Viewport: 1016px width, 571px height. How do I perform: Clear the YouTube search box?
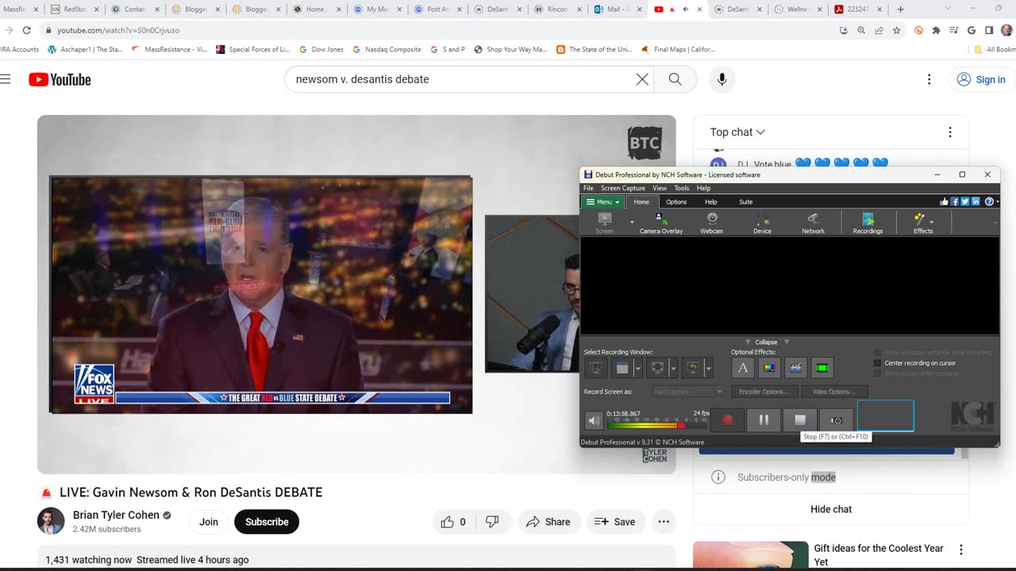point(642,79)
